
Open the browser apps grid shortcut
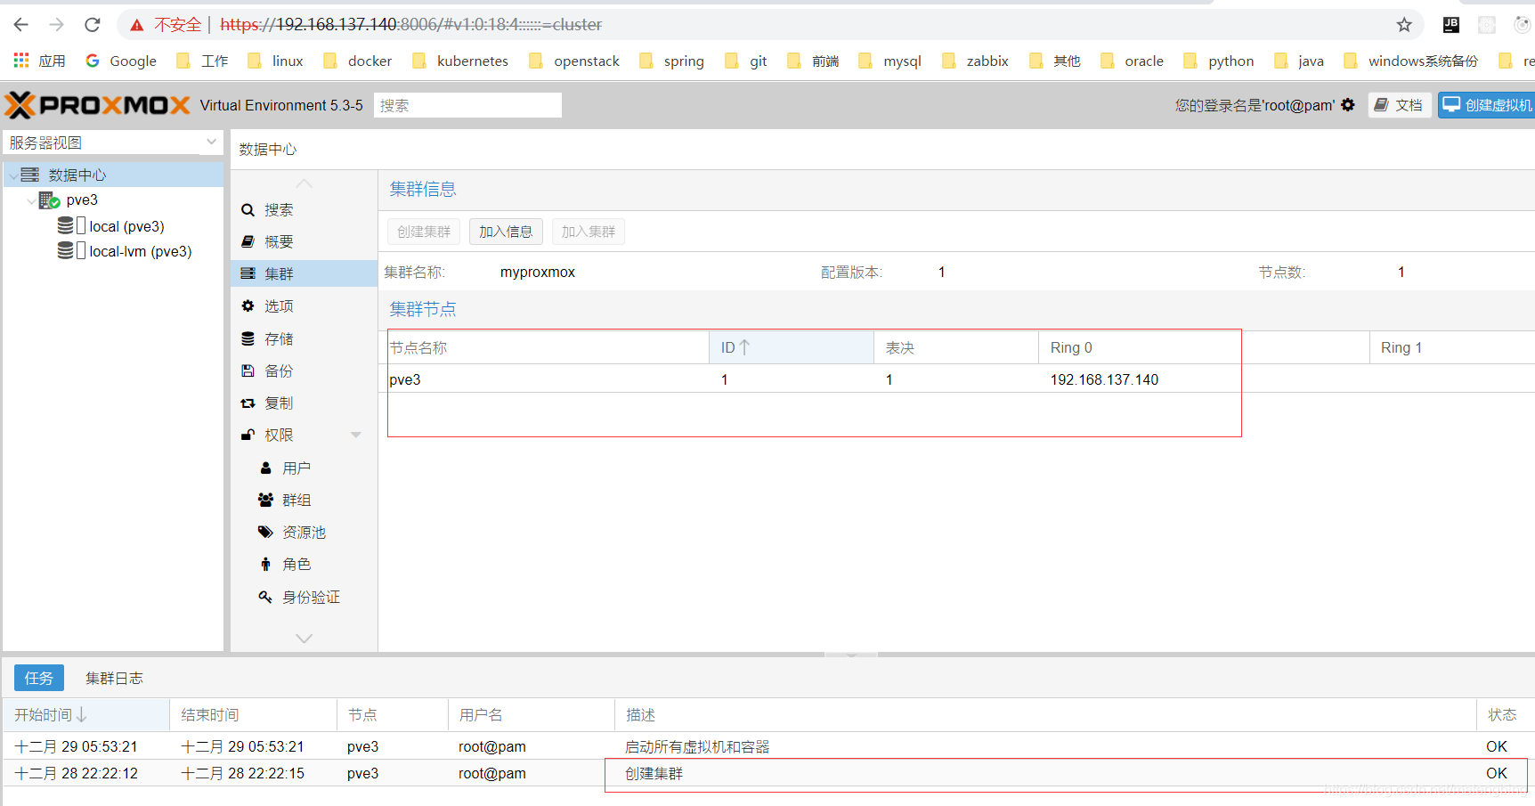(x=21, y=61)
